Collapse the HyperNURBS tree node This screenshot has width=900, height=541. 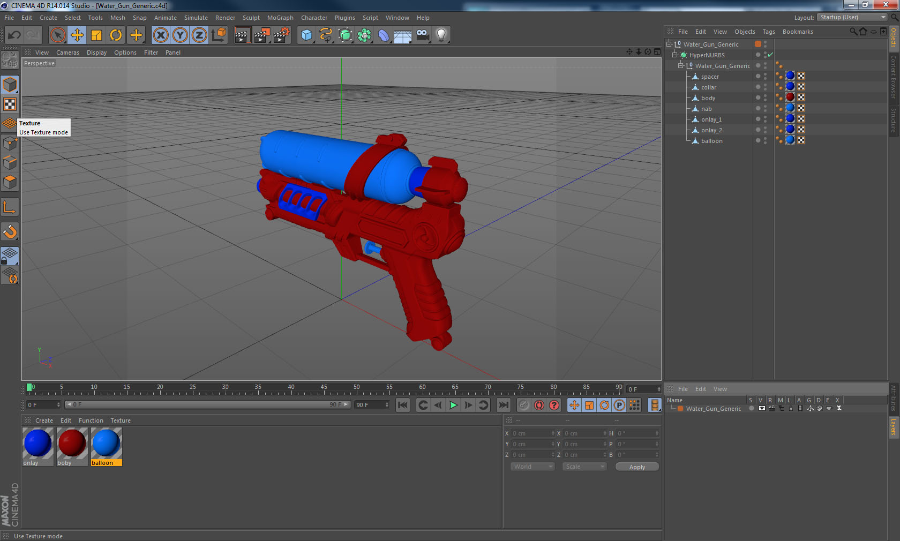click(675, 55)
